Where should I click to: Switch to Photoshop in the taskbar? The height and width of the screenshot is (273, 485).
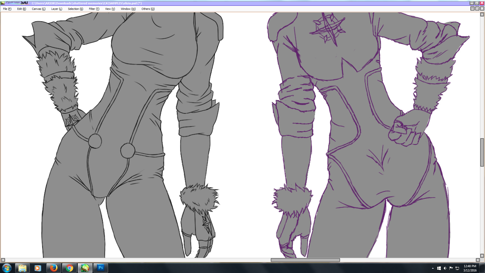[x=101, y=268]
